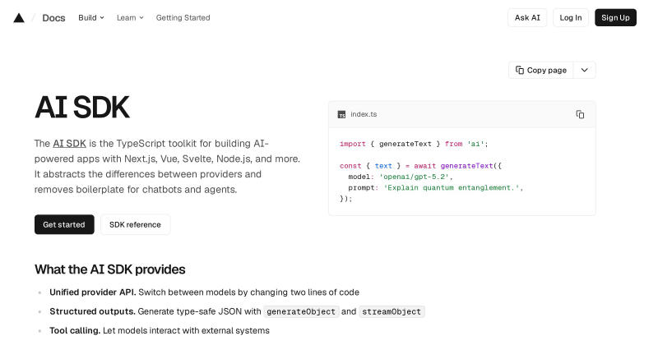658x345 pixels.
Task: Click the Get started button
Action: click(64, 224)
